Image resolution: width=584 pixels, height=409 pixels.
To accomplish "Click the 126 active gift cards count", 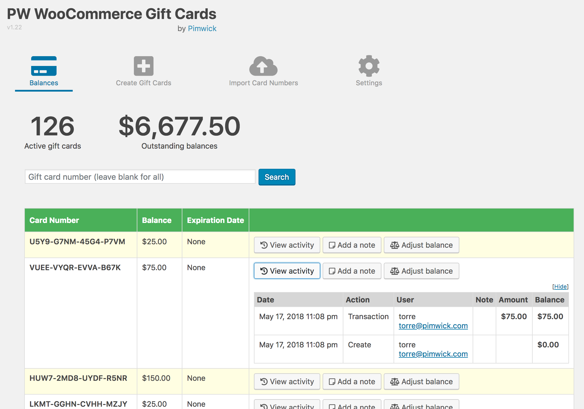I will [x=53, y=126].
